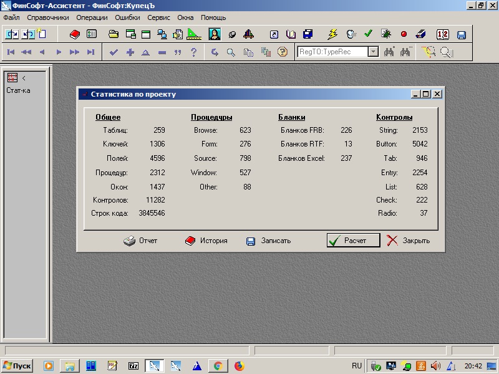Click the bug document toolbar icon
This screenshot has width=499, height=374.
coord(386,34)
